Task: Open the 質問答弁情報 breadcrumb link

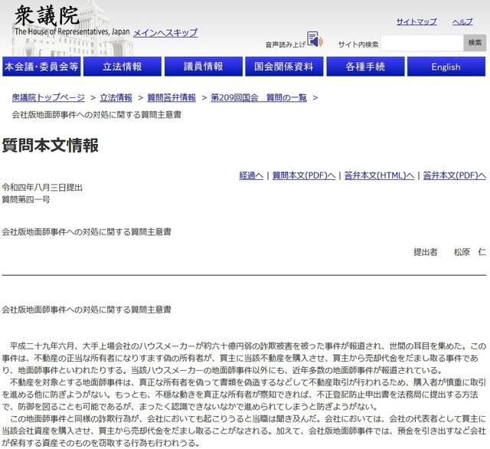Action: [x=171, y=97]
